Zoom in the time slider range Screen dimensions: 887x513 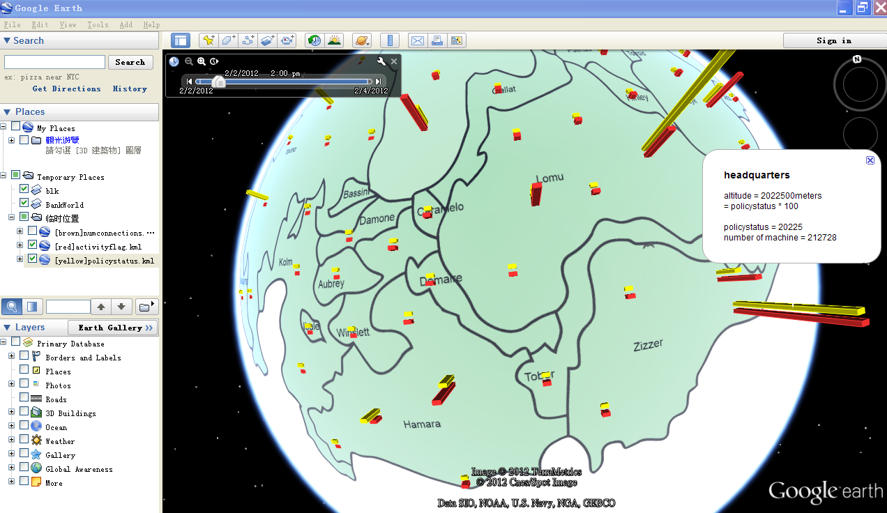(x=202, y=62)
